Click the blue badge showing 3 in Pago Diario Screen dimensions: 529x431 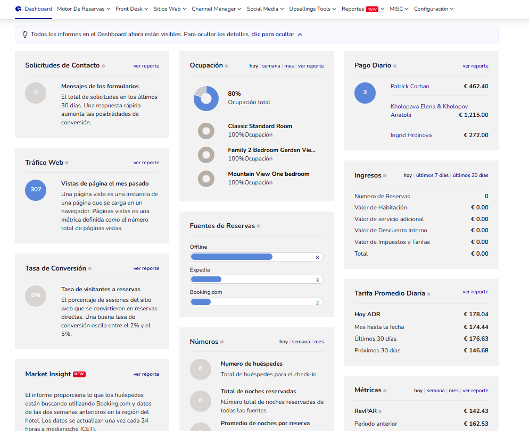(x=365, y=92)
